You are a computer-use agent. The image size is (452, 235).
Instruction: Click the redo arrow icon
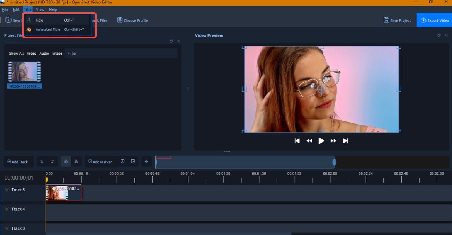[x=52, y=161]
